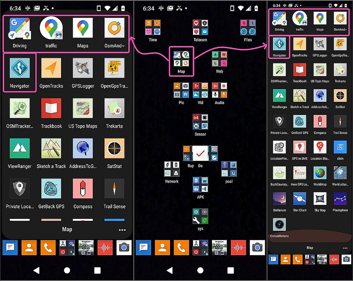Open folder options menu in left panel

click(122, 230)
